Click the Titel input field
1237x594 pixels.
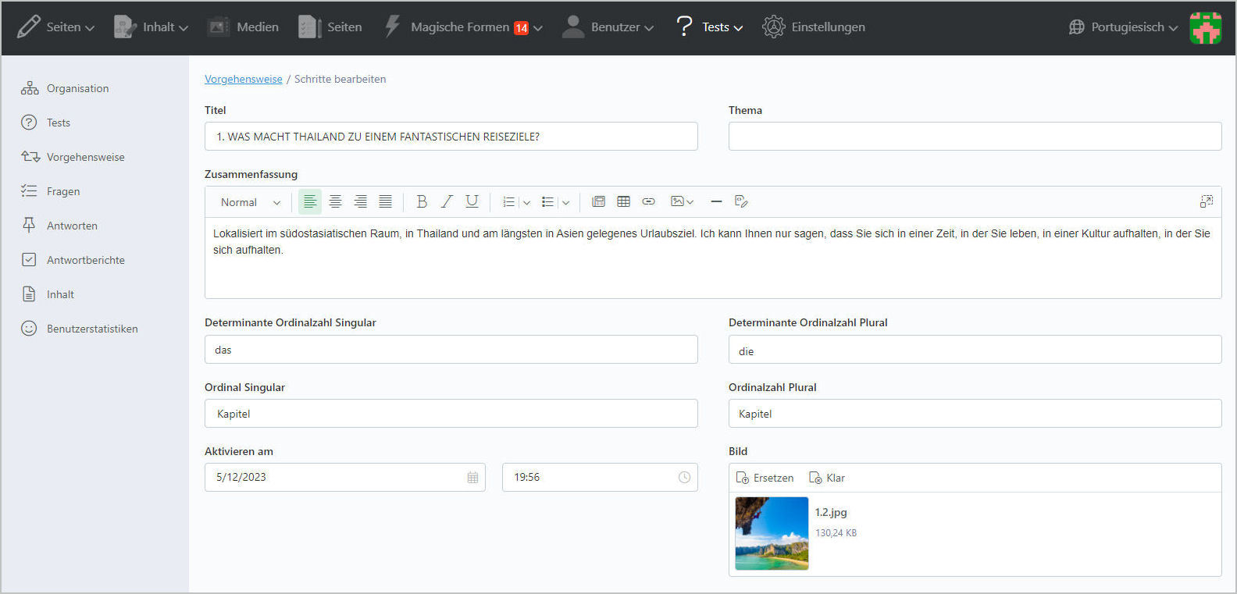(x=451, y=137)
